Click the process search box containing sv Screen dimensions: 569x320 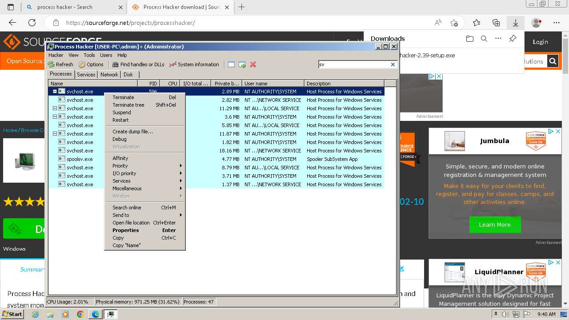[x=354, y=64]
